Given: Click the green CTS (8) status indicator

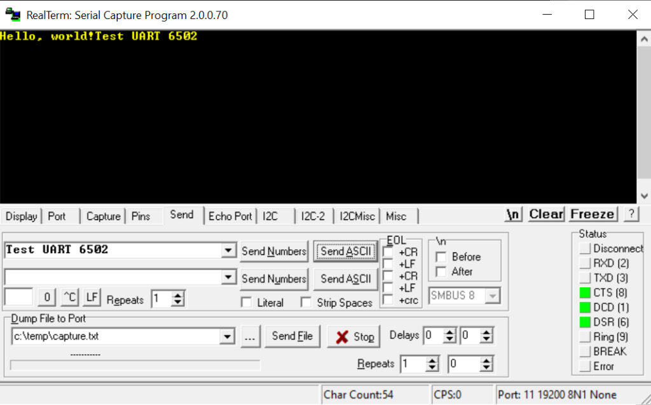Looking at the screenshot, I should click(x=585, y=293).
